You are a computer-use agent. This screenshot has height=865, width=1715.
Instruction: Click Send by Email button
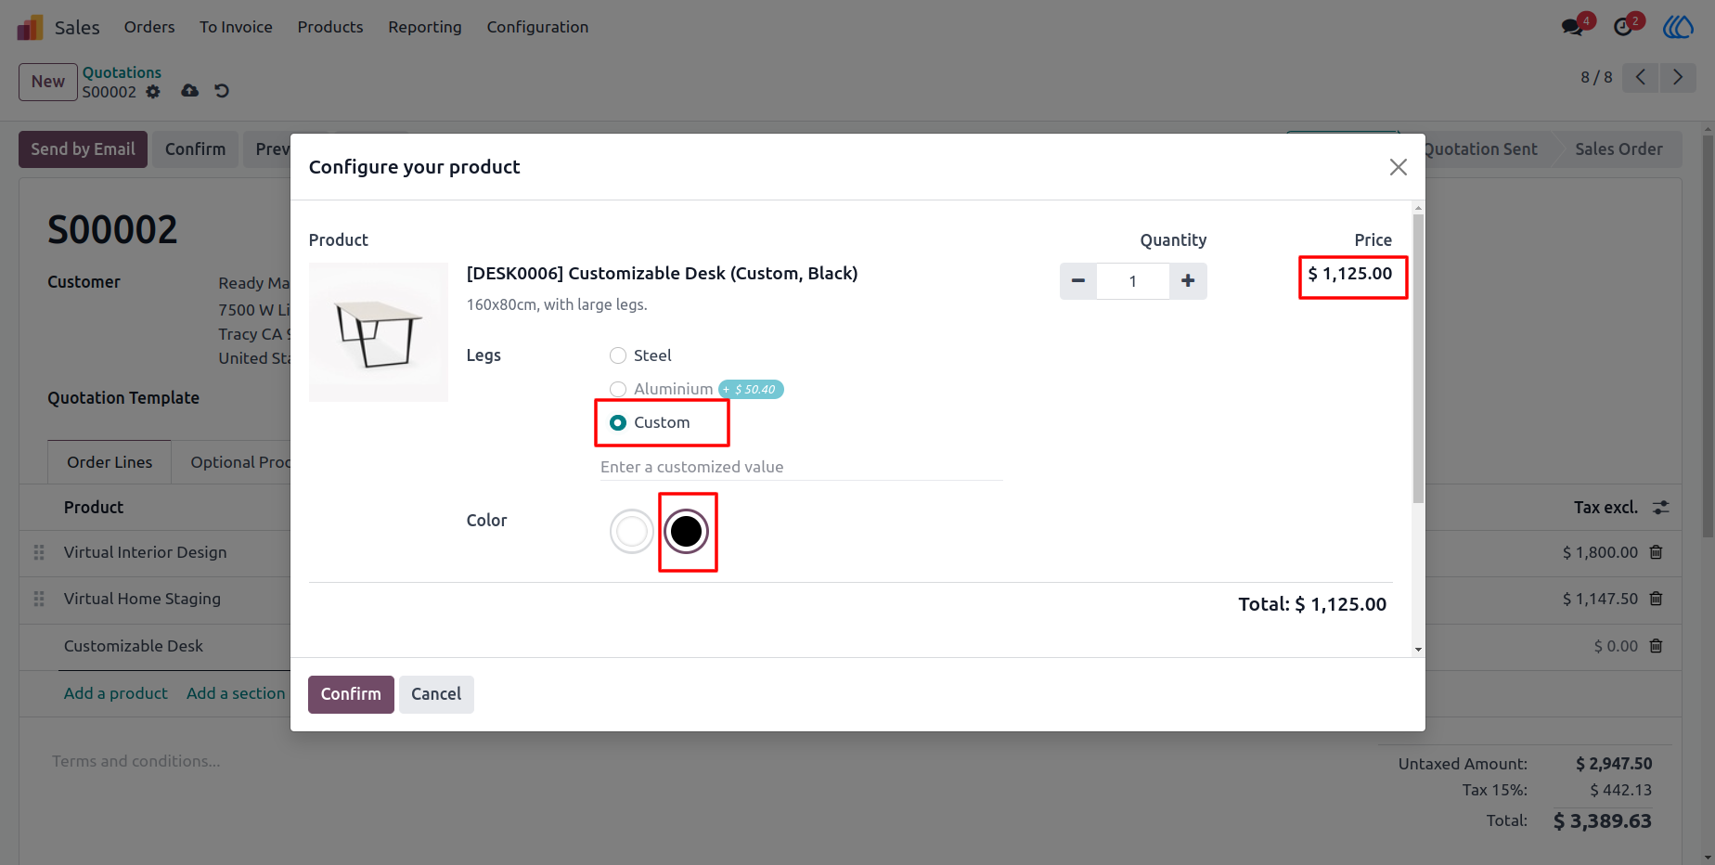click(x=83, y=149)
